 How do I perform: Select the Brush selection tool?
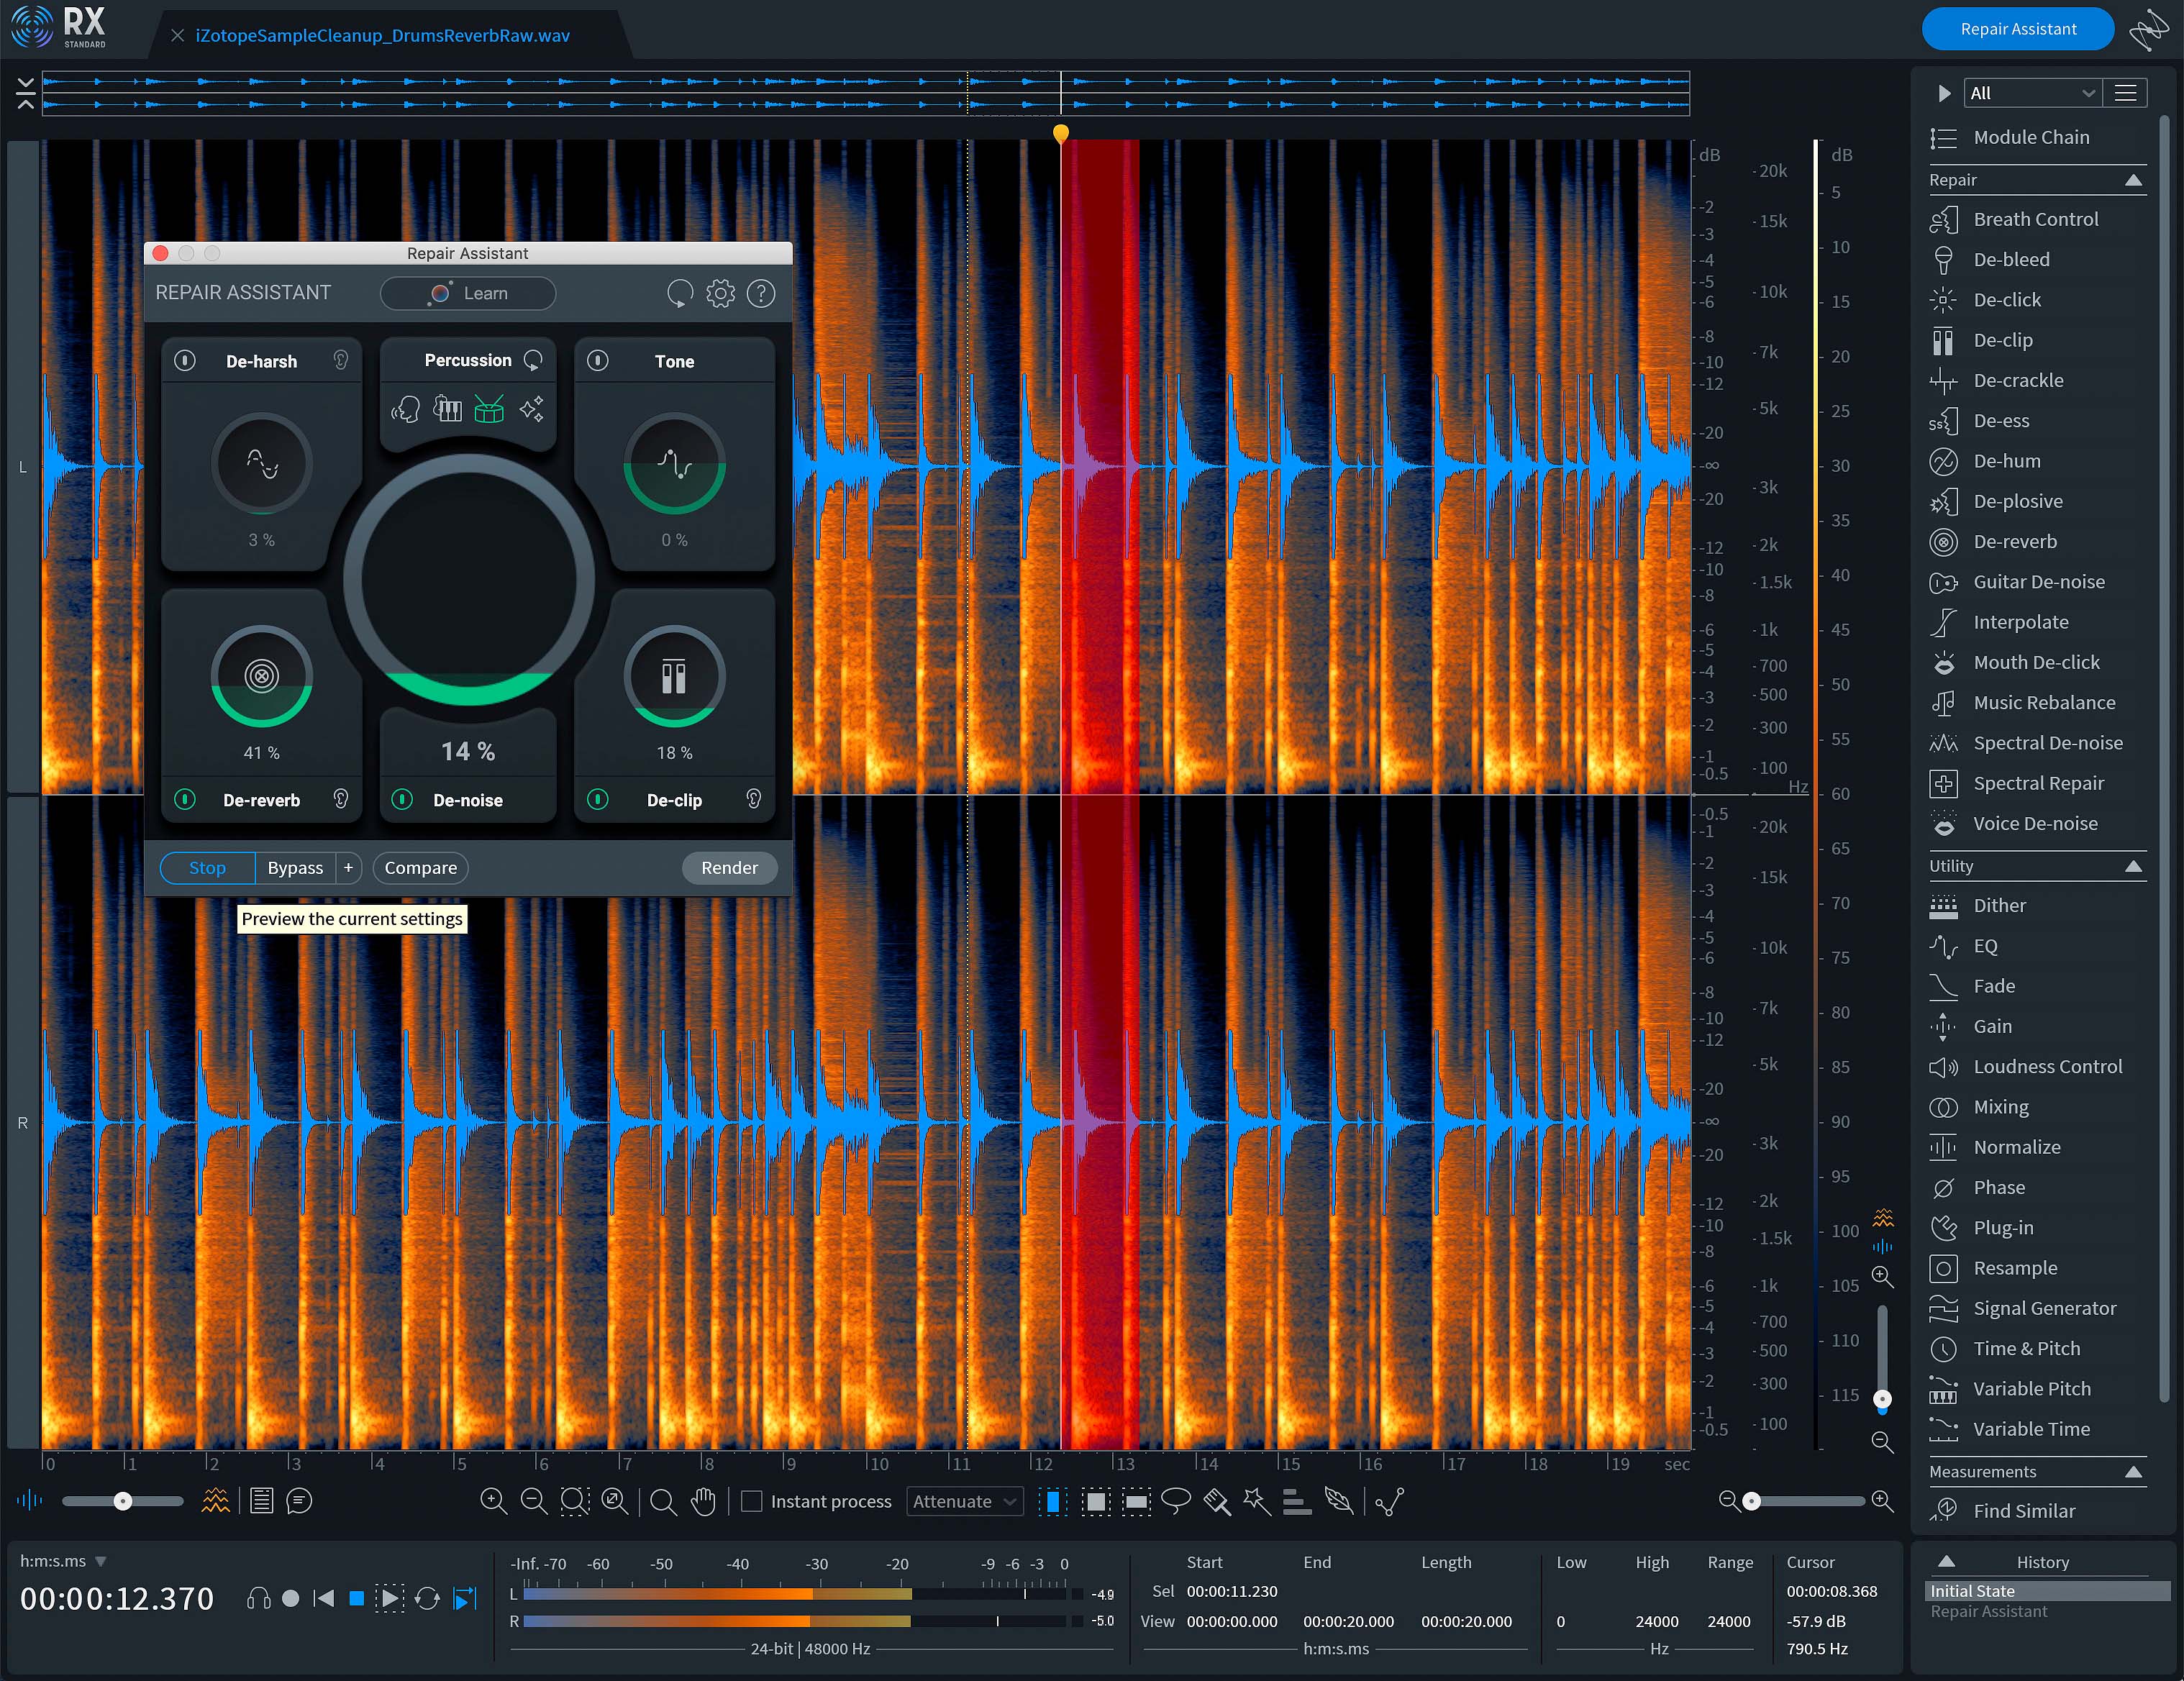[x=1217, y=1500]
